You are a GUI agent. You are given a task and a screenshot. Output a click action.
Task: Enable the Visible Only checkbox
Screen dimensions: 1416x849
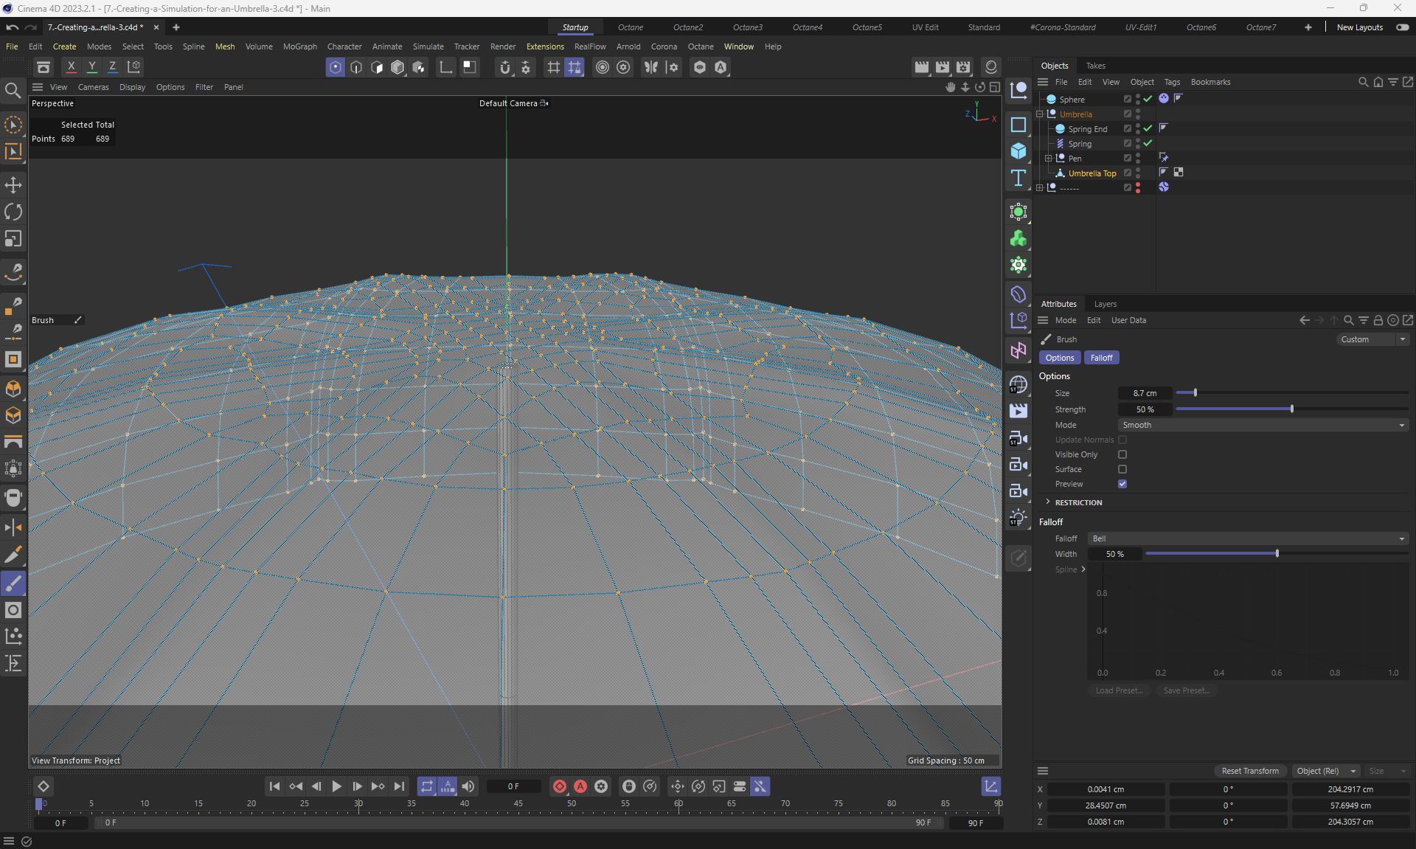click(1122, 454)
